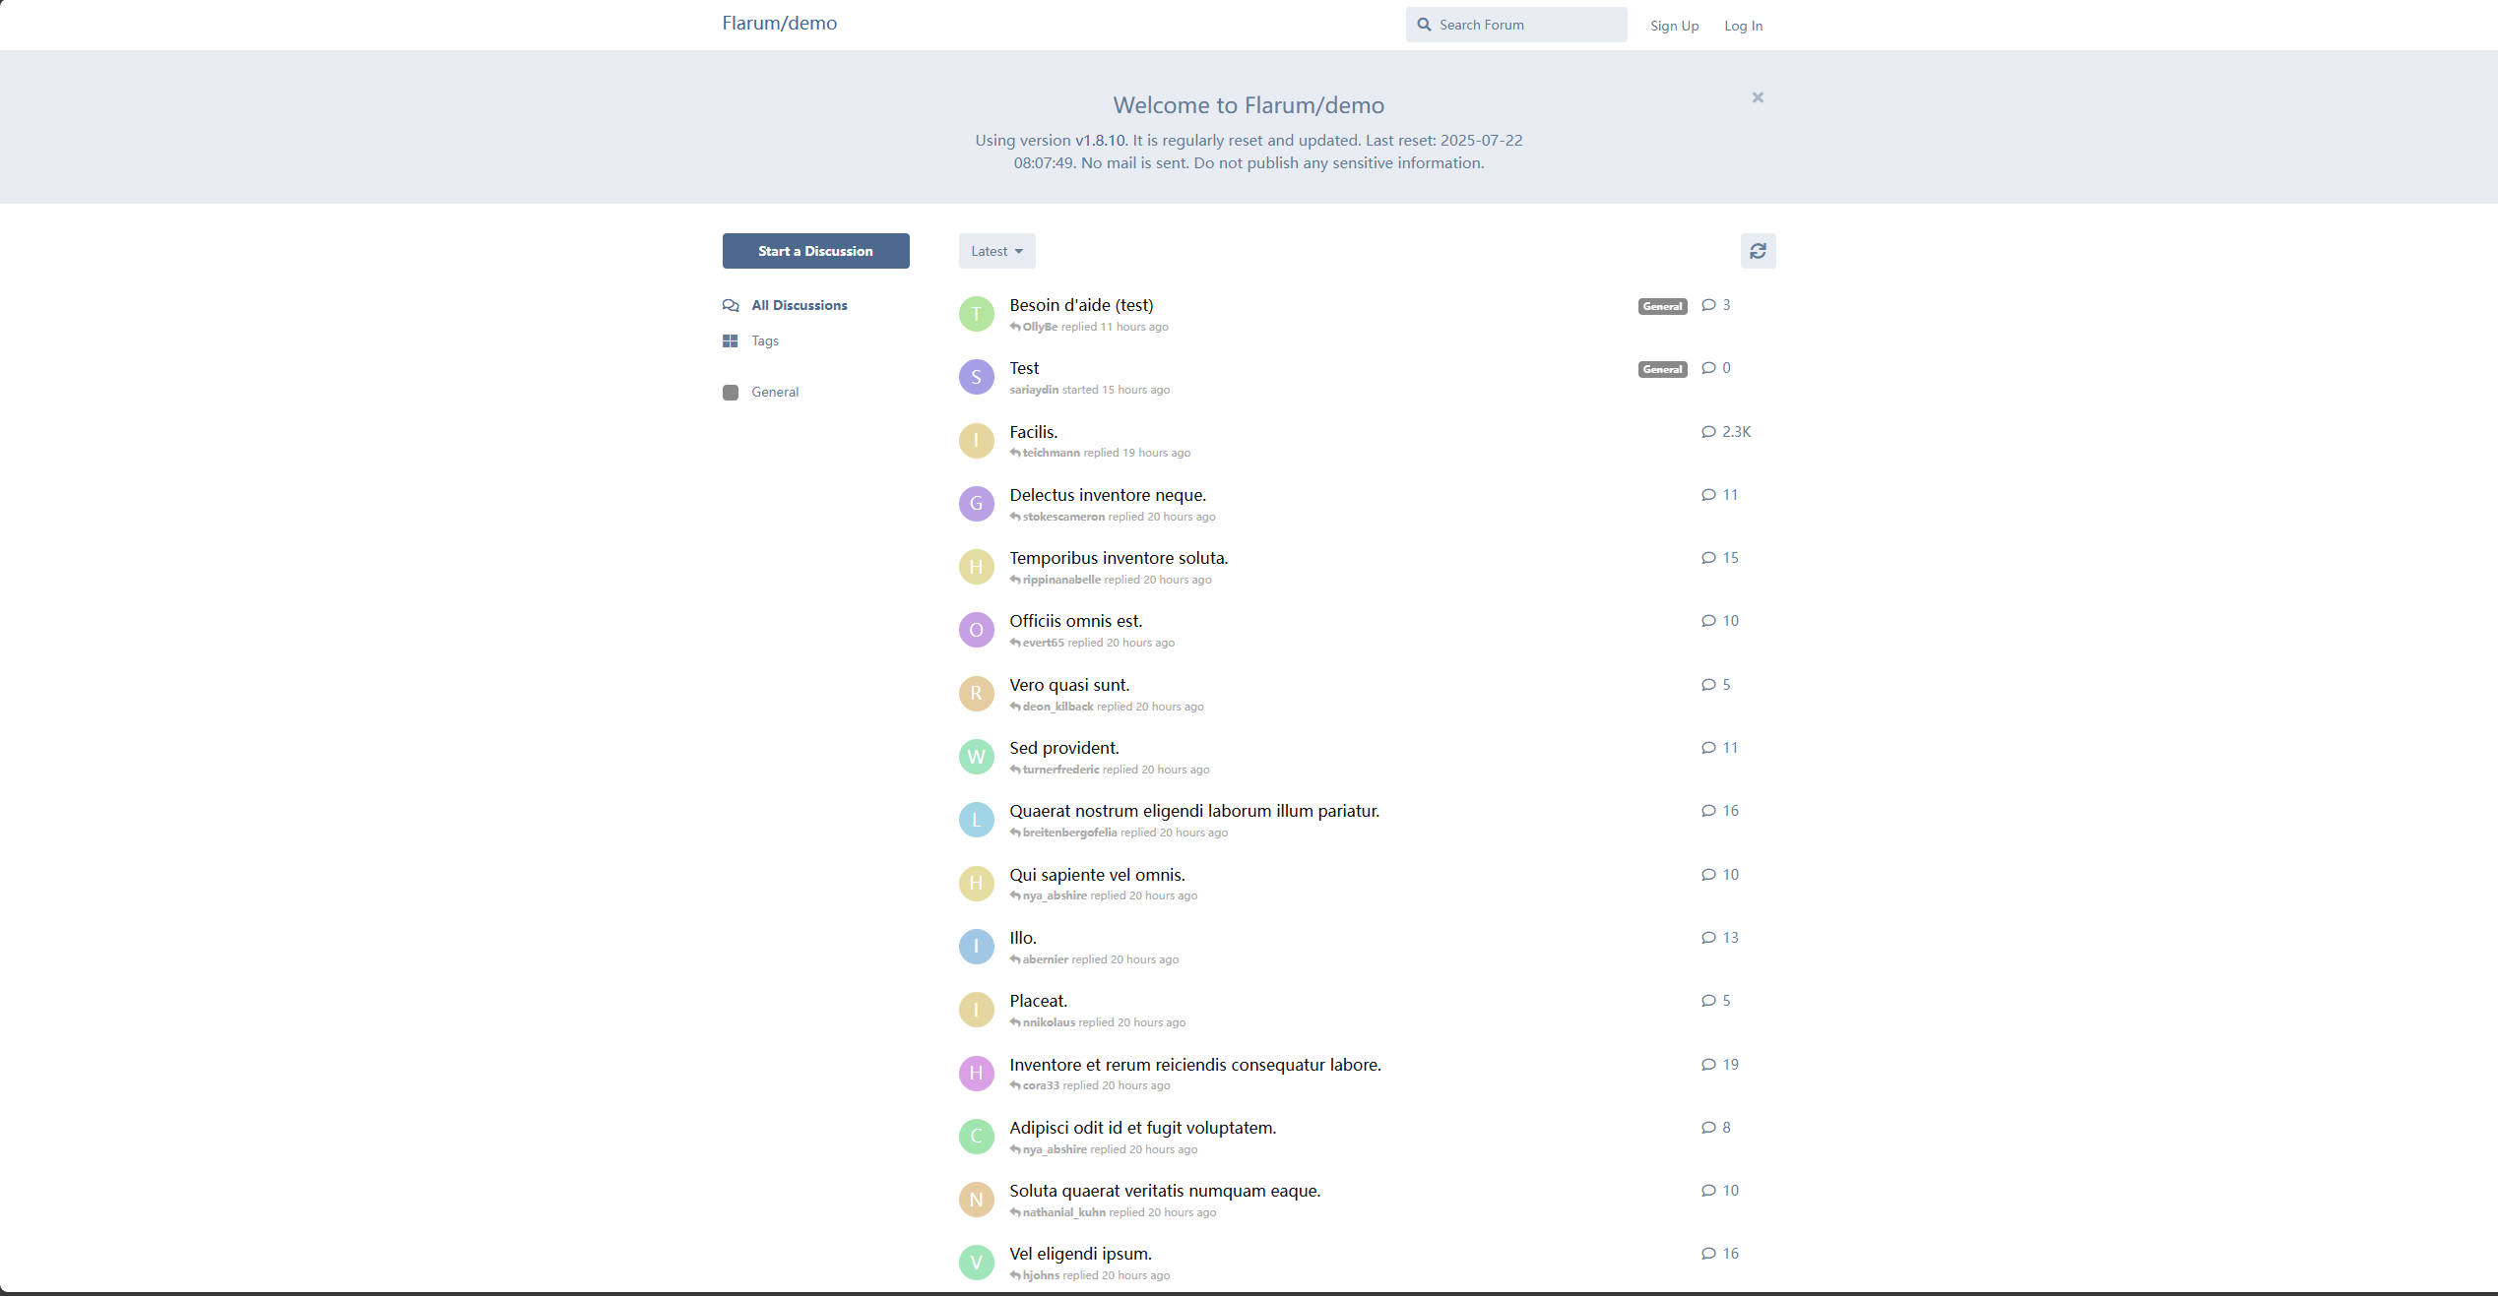Click the Log In link
This screenshot has width=2498, height=1296.
tap(1743, 26)
